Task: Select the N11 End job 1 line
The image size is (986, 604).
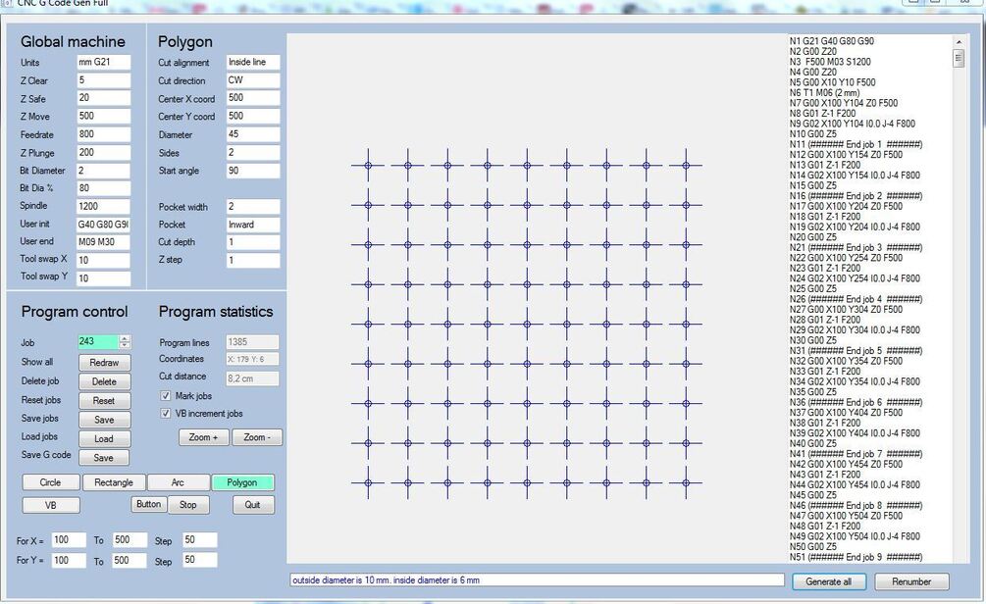Action: (x=856, y=144)
